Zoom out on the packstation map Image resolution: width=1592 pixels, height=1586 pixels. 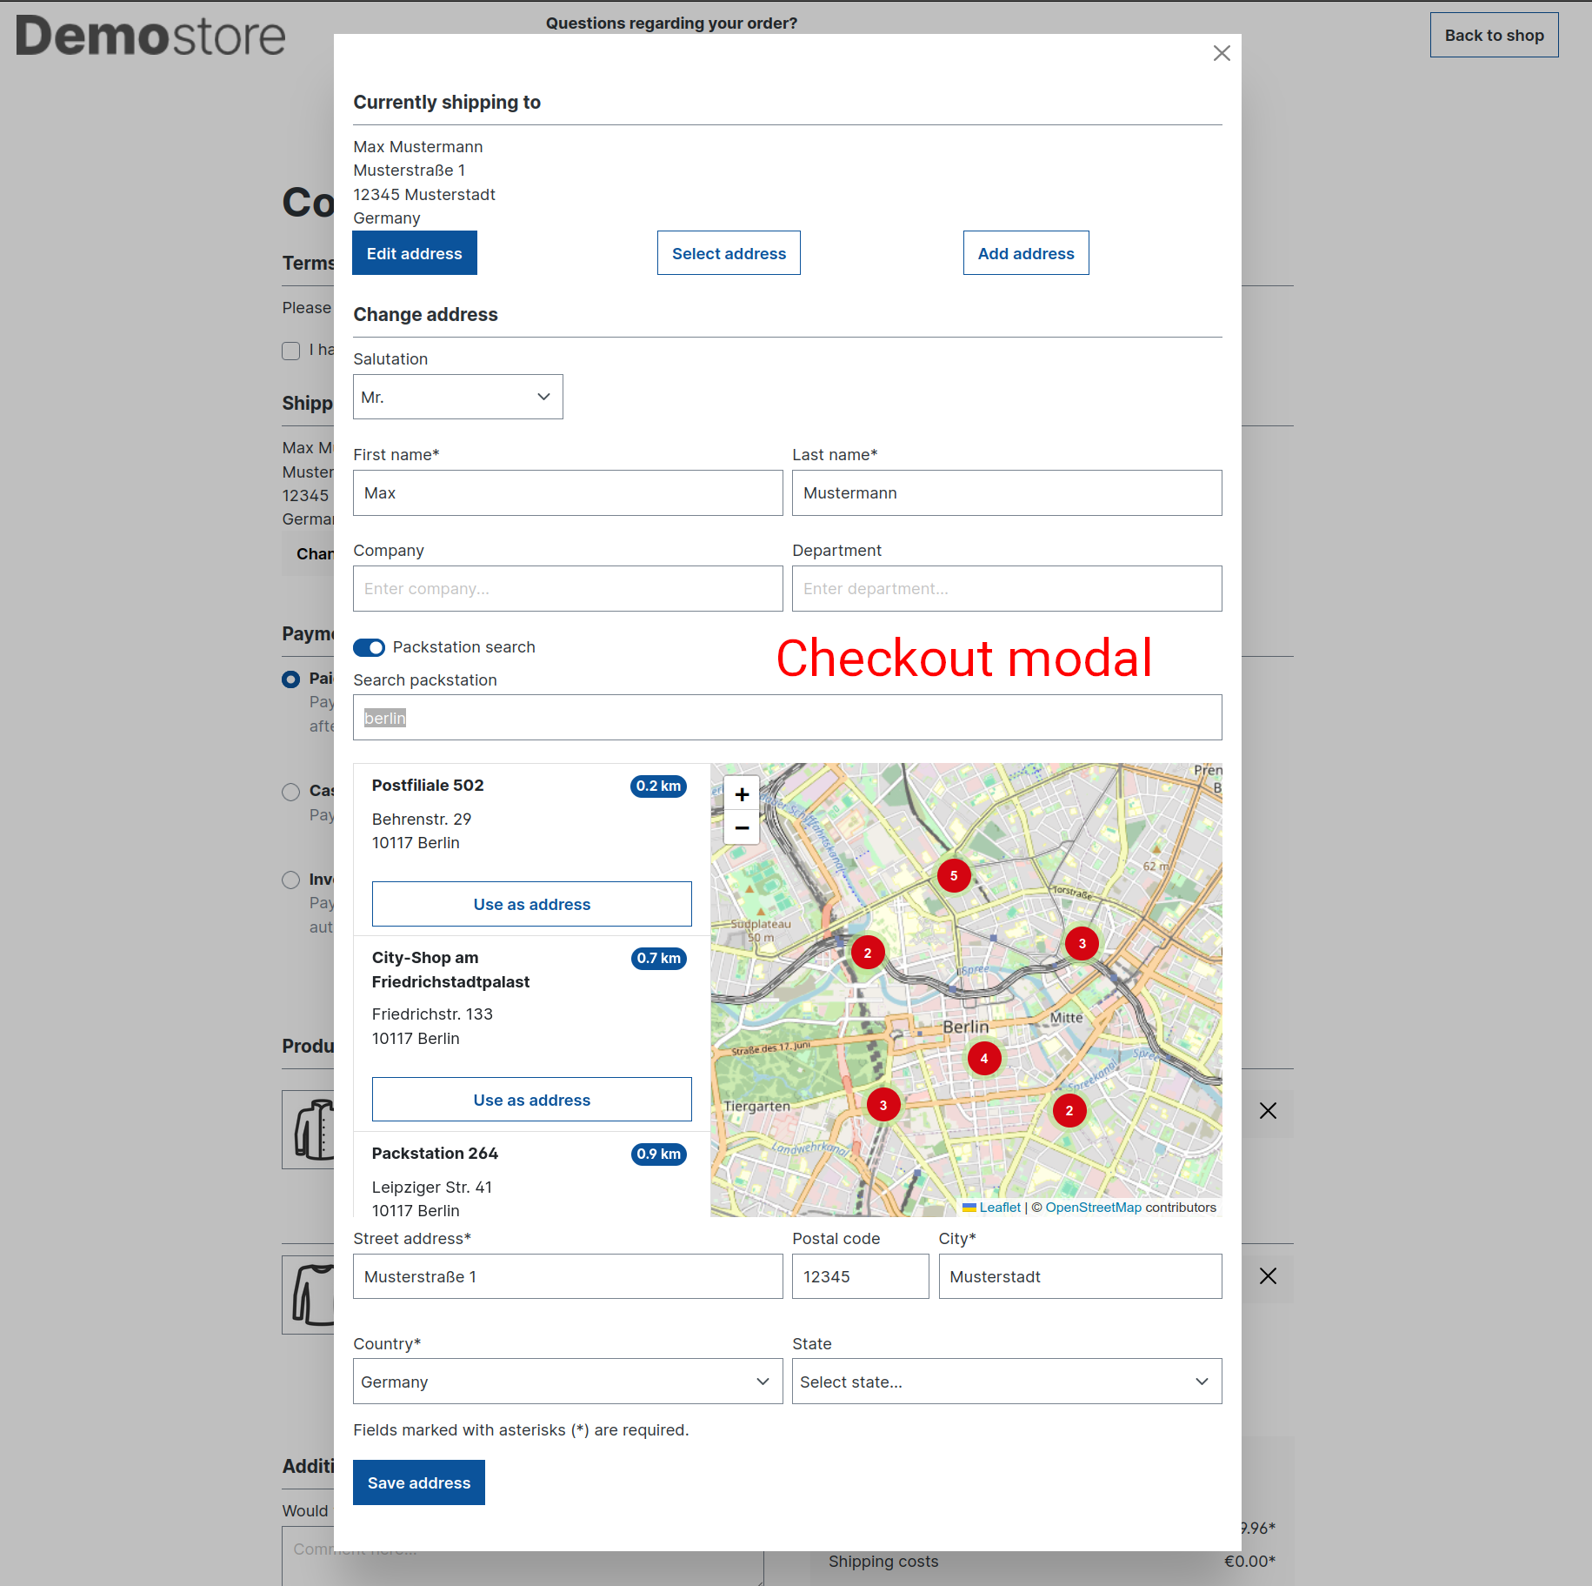tap(742, 827)
